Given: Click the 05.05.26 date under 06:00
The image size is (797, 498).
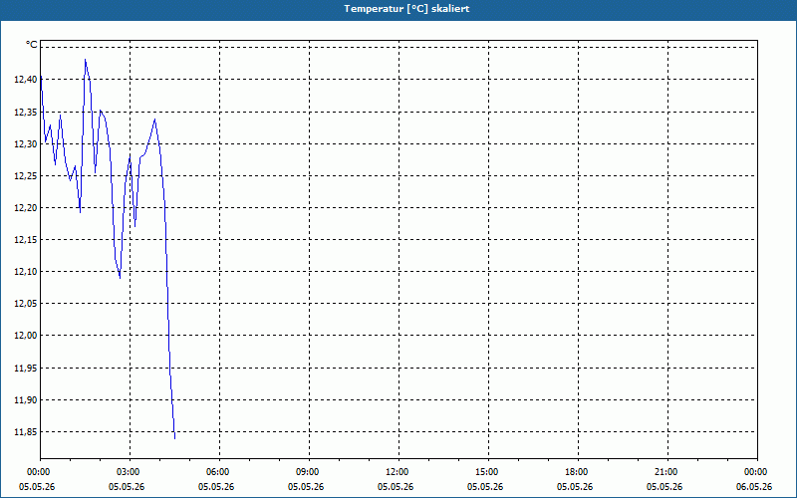Looking at the screenshot, I should coord(216,487).
